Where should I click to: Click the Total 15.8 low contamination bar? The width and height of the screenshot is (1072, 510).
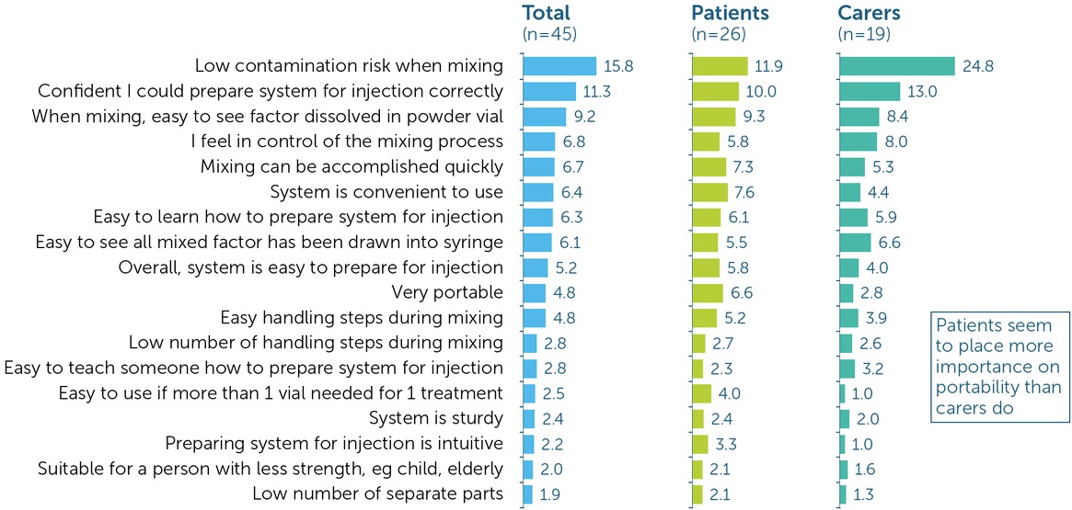click(559, 66)
